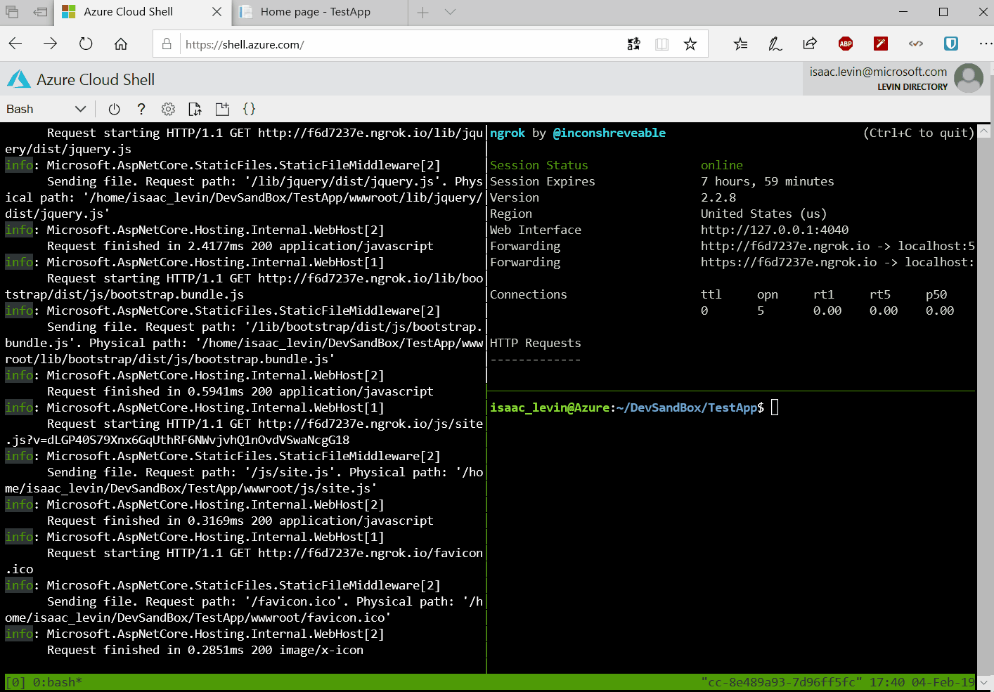Open a new Cloud Shell session icon
Viewport: 994px width, 692px height.
click(x=222, y=109)
